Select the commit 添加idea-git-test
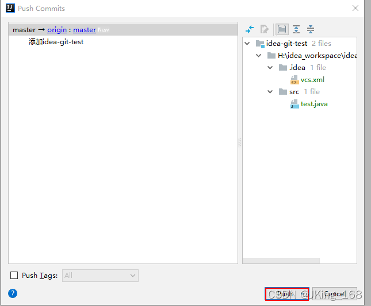This screenshot has width=371, height=306. tap(56, 42)
